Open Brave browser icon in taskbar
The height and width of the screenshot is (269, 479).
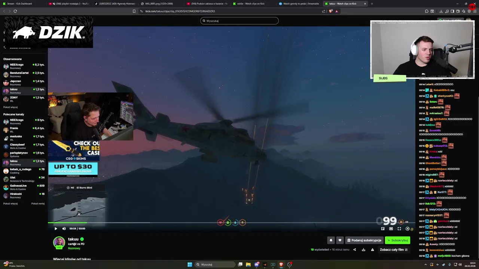tap(281, 265)
